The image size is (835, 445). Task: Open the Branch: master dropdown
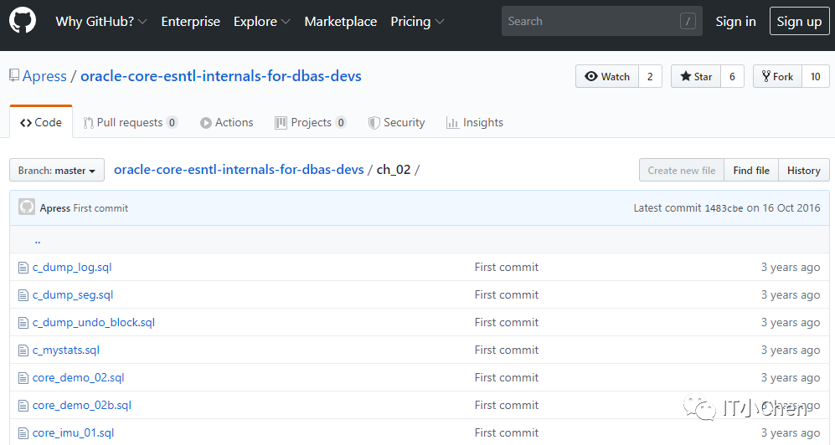[x=56, y=171]
